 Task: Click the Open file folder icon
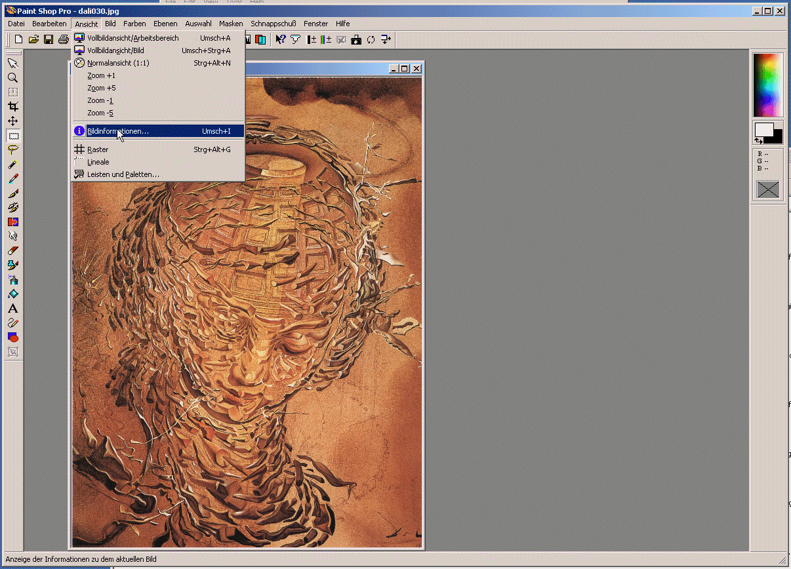pos(34,40)
